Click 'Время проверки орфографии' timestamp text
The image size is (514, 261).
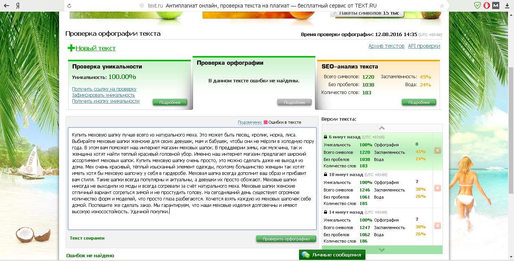click(x=359, y=34)
